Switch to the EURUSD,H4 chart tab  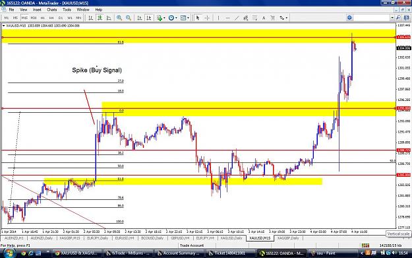(125, 238)
